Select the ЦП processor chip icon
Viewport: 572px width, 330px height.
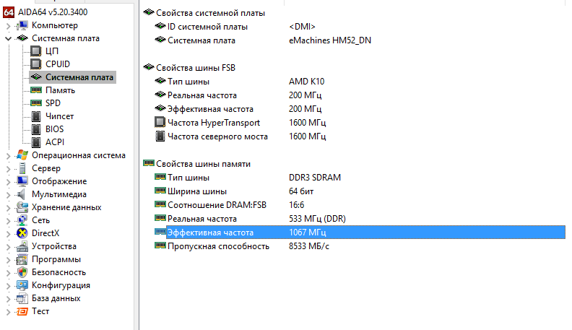36,51
